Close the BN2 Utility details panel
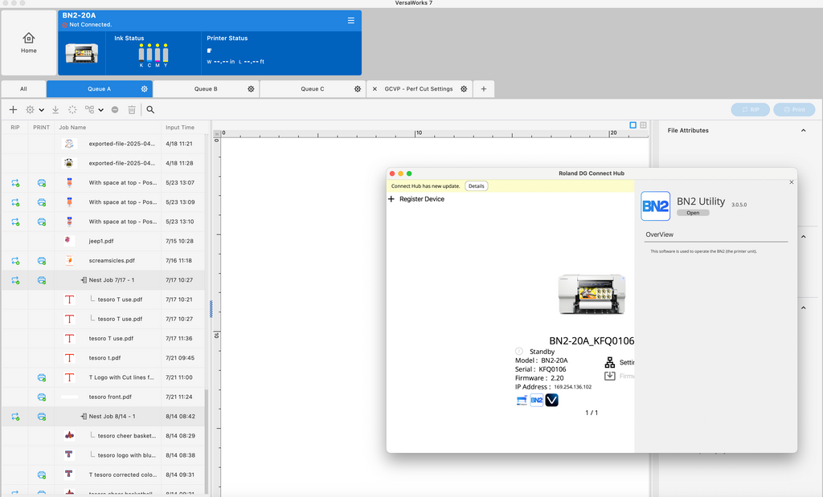 [x=792, y=182]
